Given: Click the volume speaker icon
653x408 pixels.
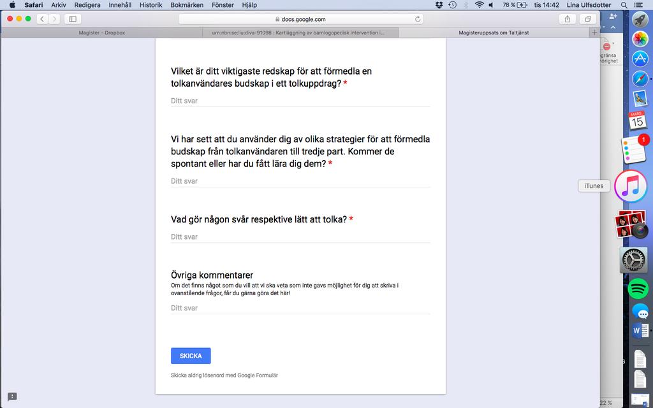Looking at the screenshot, I should point(491,5).
